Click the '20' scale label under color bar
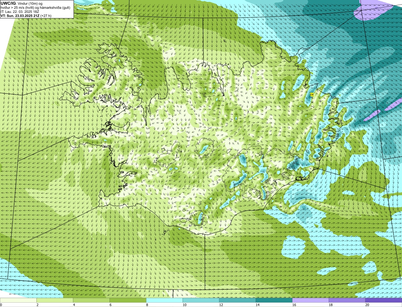402x307 pixels. [x=367, y=305]
